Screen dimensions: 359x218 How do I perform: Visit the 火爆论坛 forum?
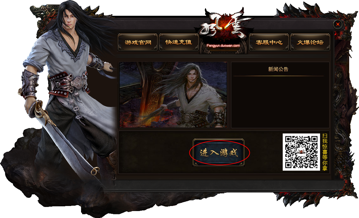click(310, 42)
